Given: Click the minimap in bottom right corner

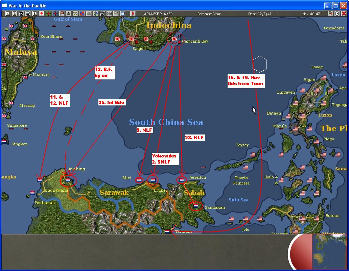Looking at the screenshot, I should click(329, 252).
